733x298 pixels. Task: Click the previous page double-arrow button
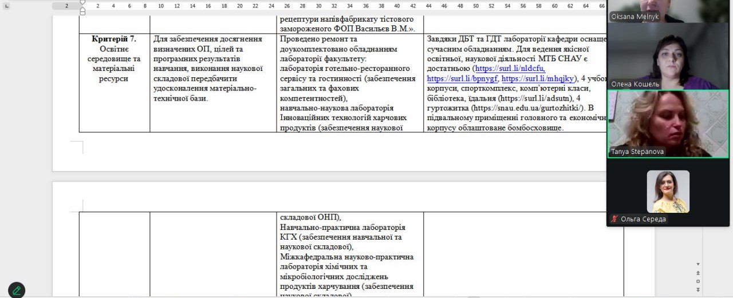pyautogui.click(x=697, y=272)
